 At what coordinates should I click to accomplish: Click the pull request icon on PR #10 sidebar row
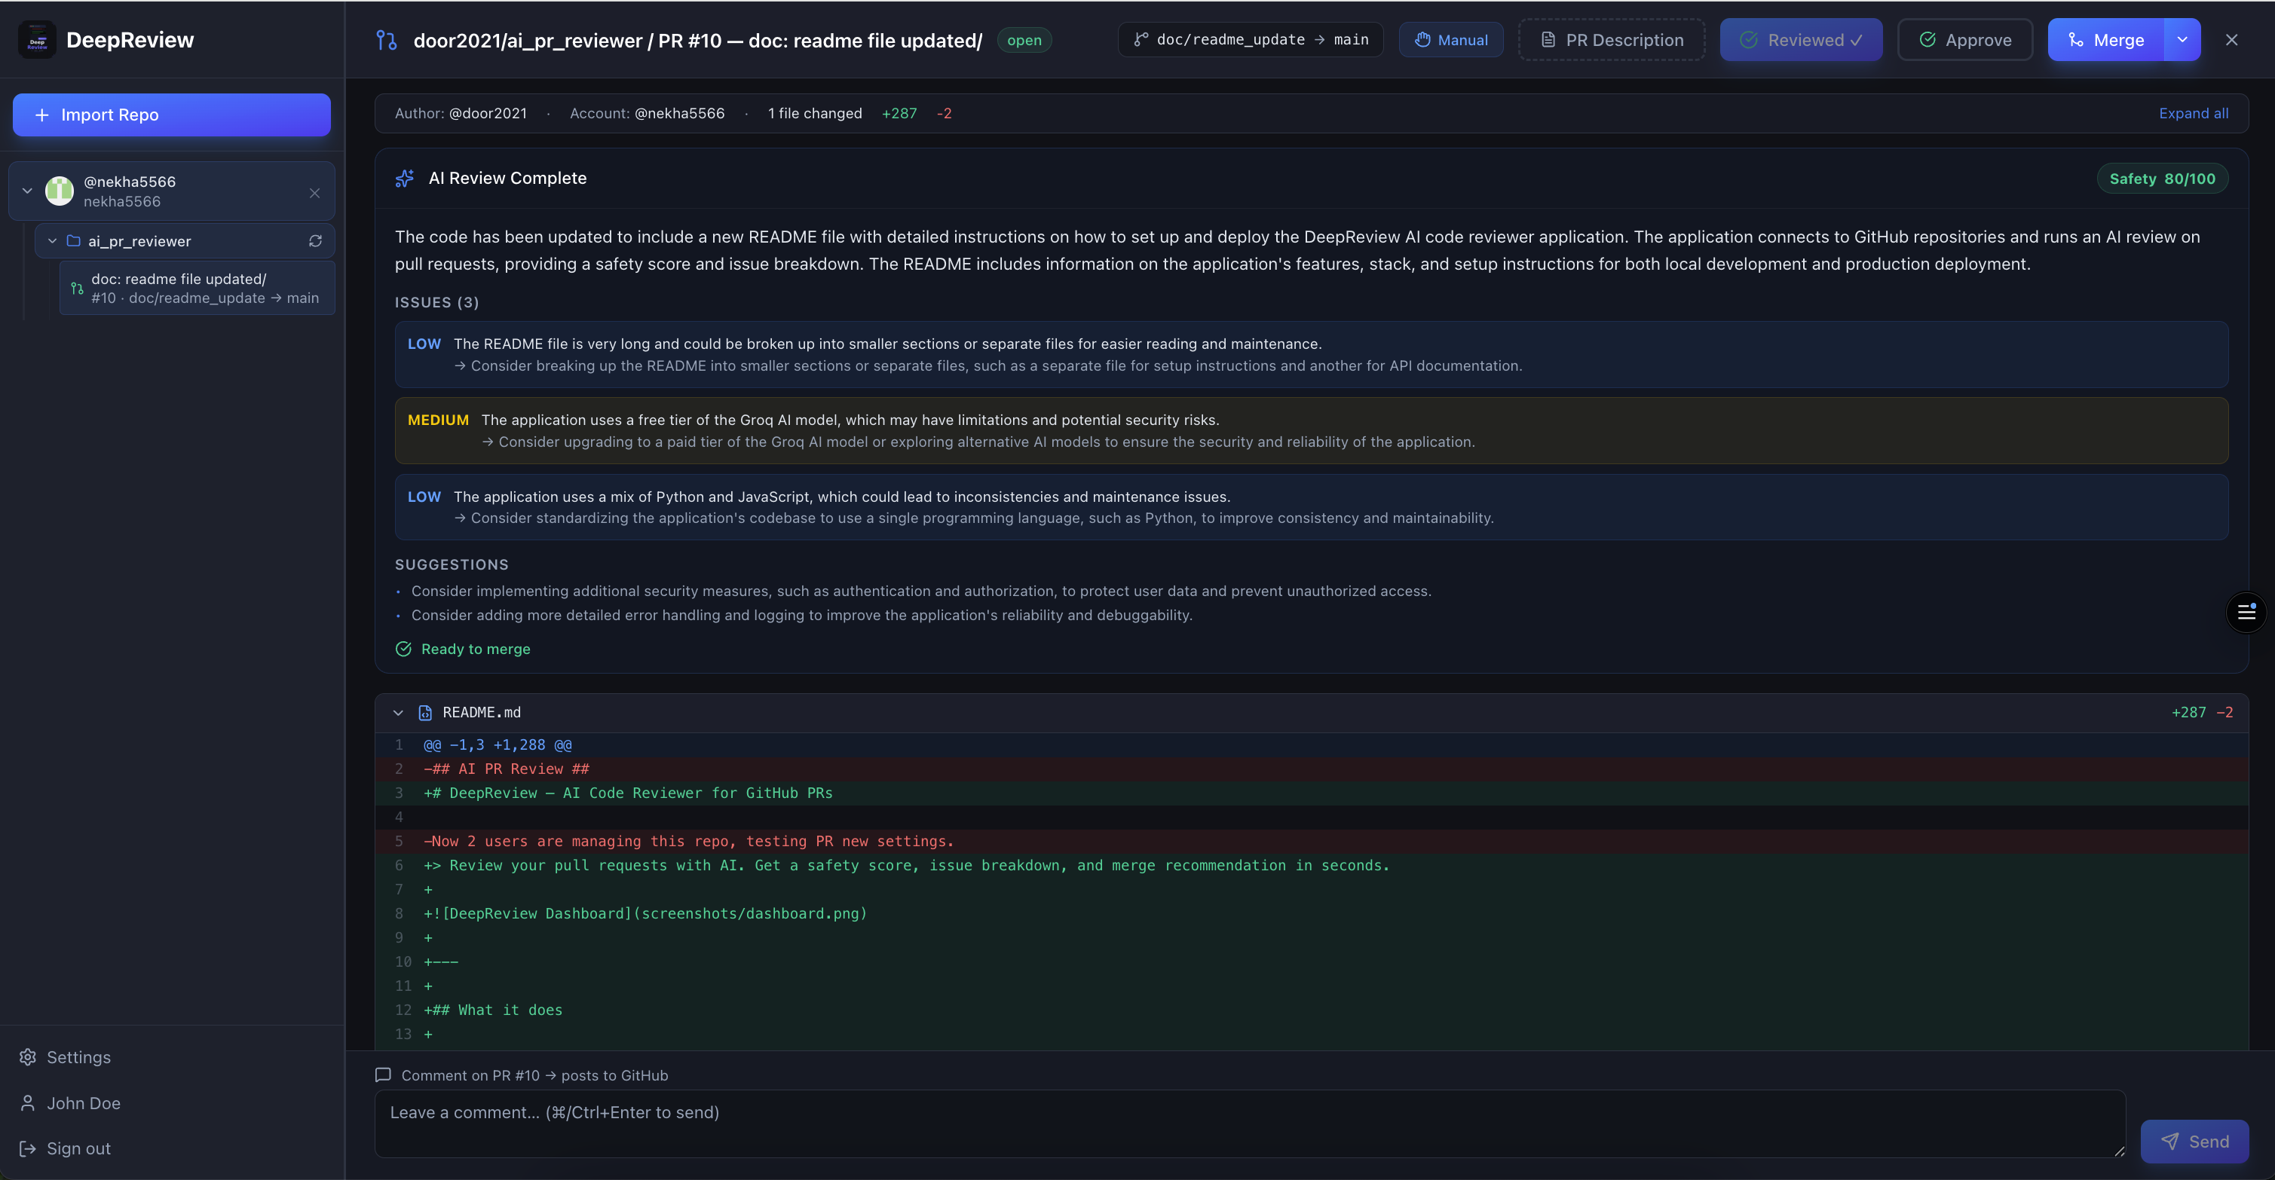[x=78, y=289]
